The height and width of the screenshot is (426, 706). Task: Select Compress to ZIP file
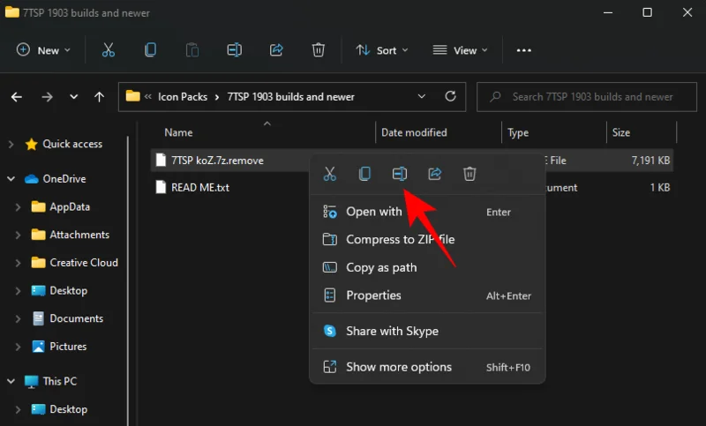pos(427,239)
